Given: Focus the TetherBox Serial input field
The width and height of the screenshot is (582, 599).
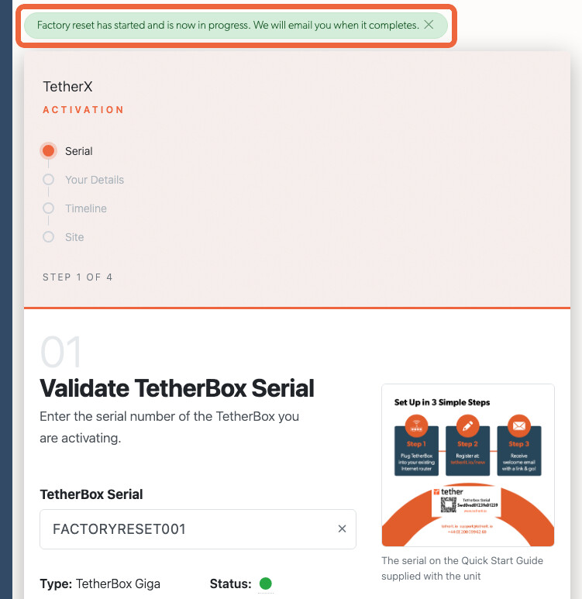Looking at the screenshot, I should click(198, 529).
